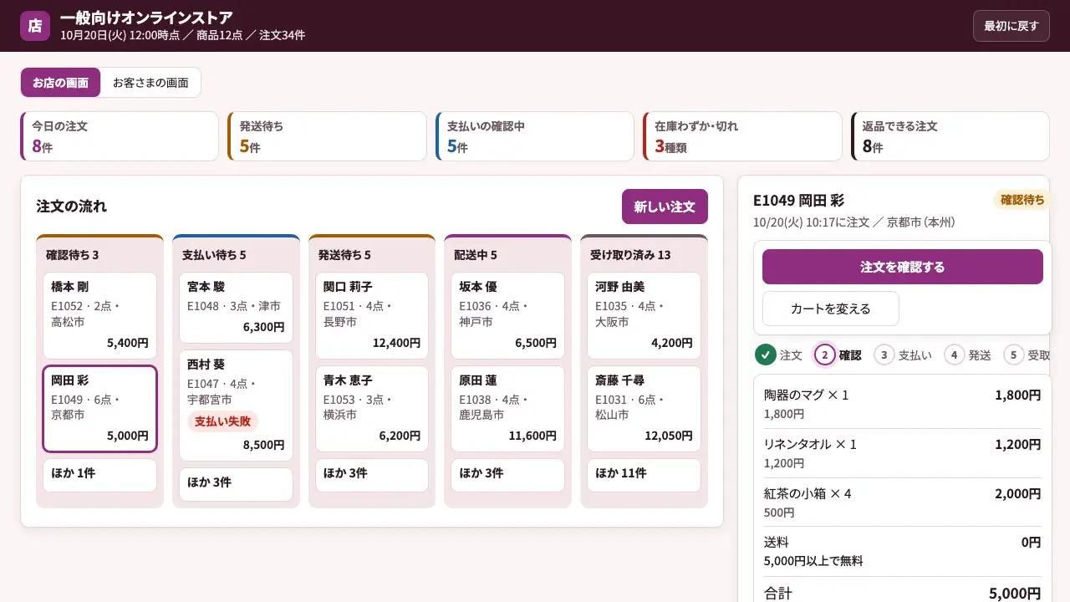Click step 2 確認 circle
Image resolution: width=1070 pixels, height=602 pixels.
coord(824,355)
